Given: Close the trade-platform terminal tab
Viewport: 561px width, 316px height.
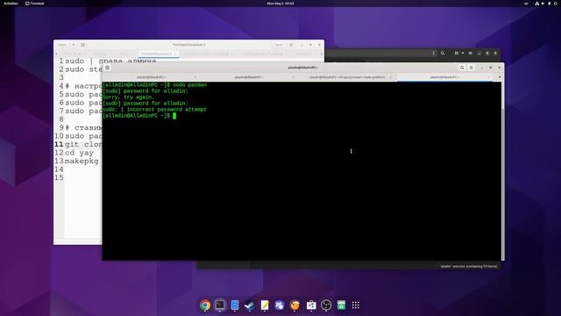Looking at the screenshot, I should click(x=391, y=77).
